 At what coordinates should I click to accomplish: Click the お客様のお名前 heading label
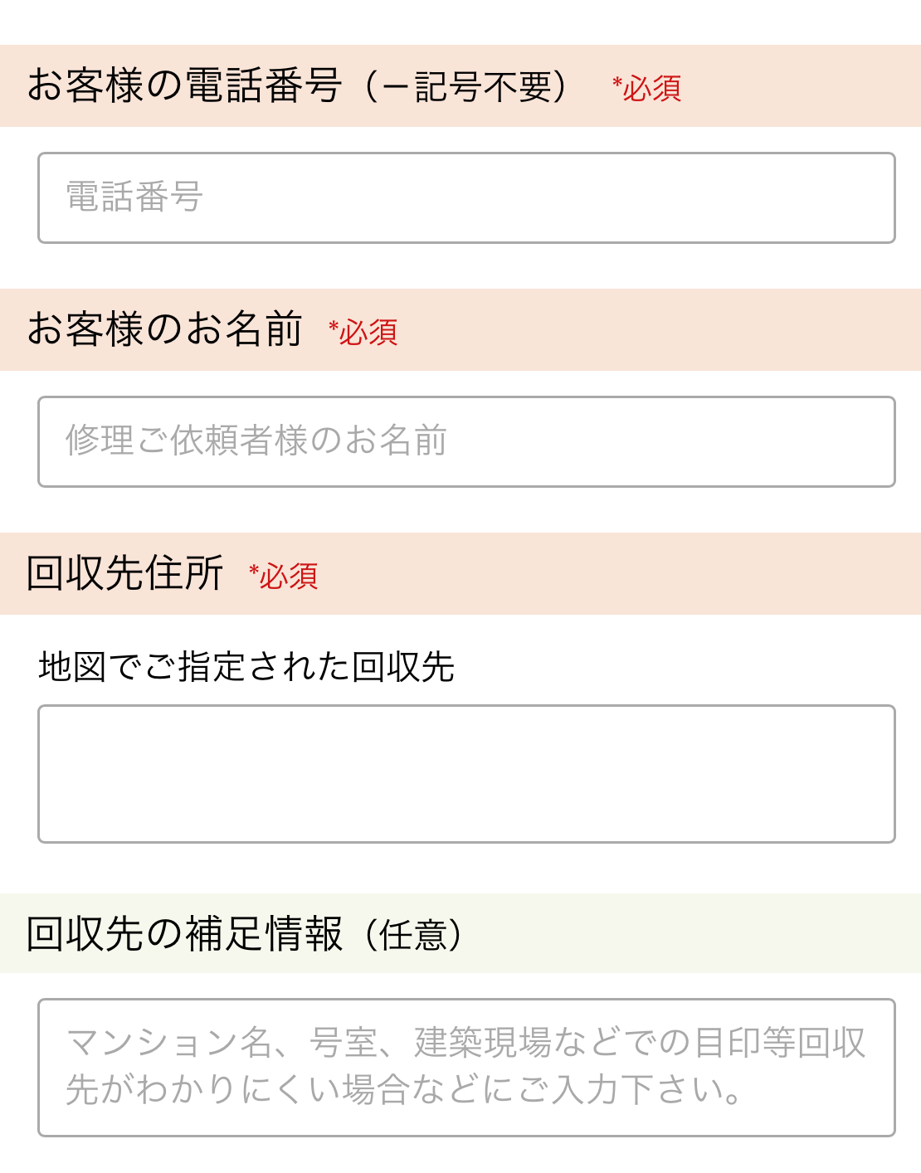pos(164,329)
